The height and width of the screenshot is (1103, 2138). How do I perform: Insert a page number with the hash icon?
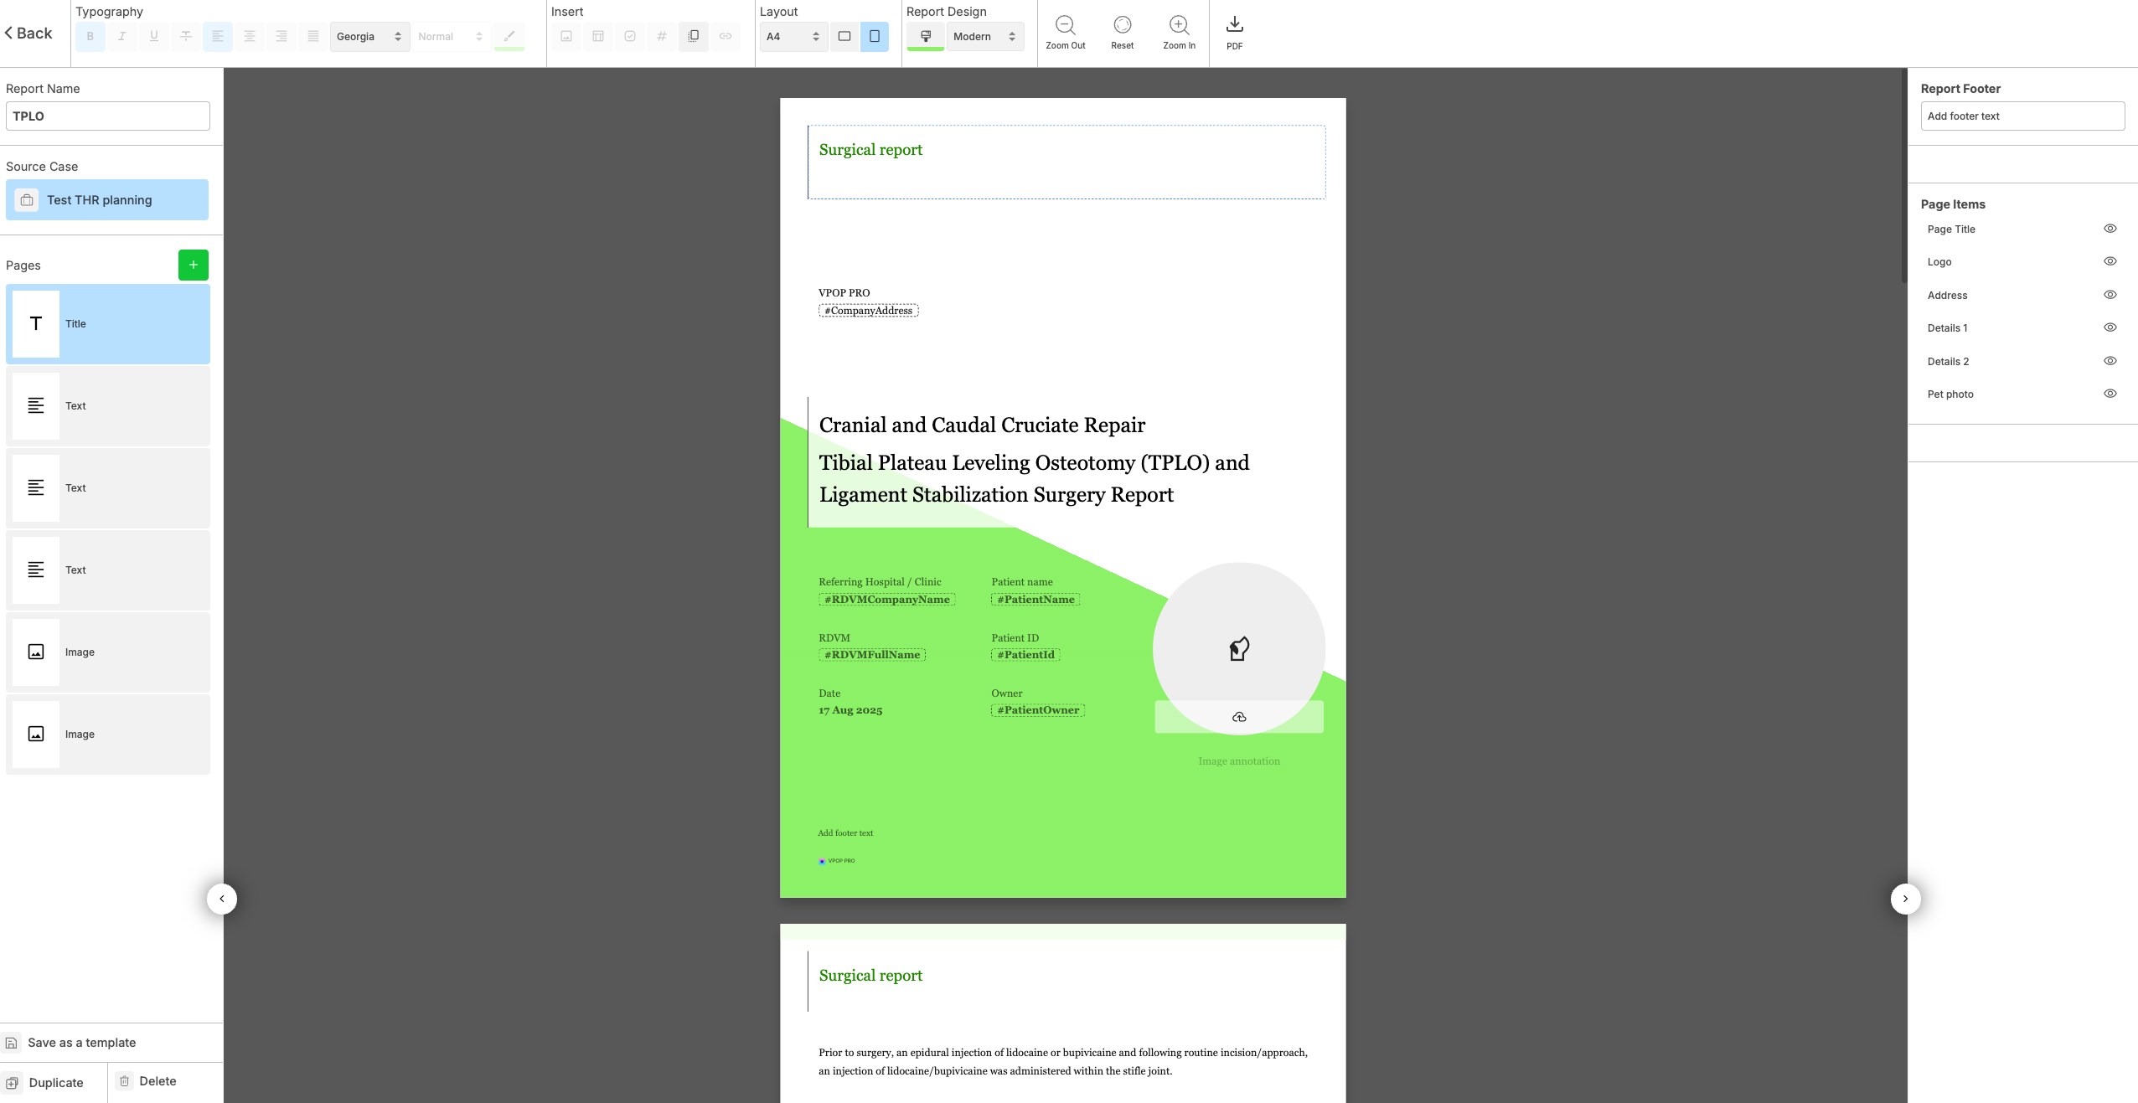click(x=662, y=36)
